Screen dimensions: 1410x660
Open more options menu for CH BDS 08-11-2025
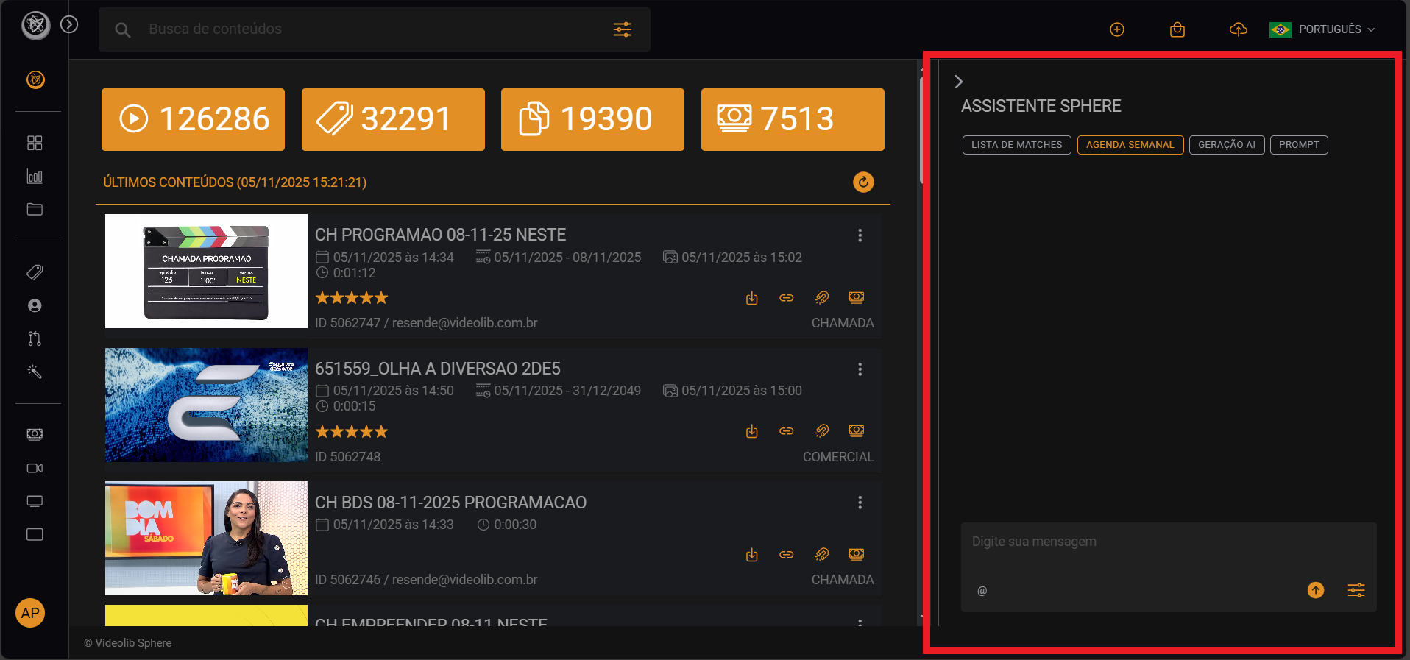point(860,503)
